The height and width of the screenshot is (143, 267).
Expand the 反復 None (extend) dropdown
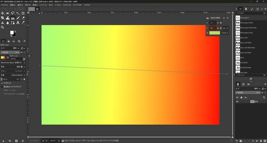[17, 75]
